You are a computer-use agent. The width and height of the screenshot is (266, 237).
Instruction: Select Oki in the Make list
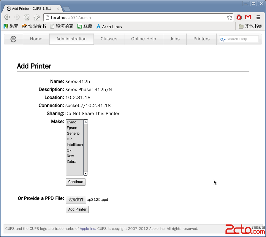click(75, 150)
